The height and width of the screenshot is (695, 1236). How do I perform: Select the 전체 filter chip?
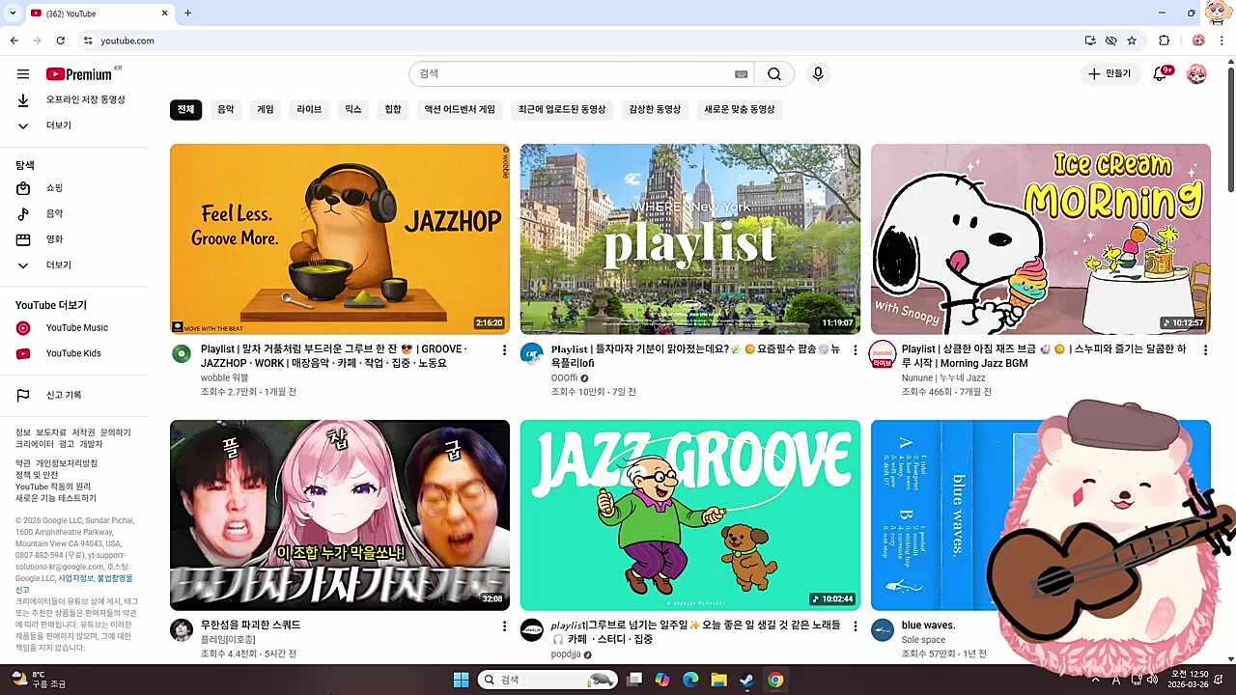[185, 110]
